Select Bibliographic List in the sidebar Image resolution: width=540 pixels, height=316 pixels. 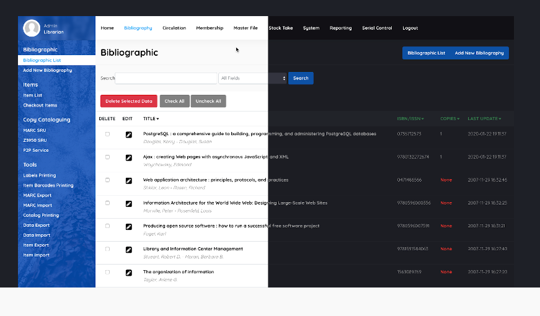coord(56,60)
